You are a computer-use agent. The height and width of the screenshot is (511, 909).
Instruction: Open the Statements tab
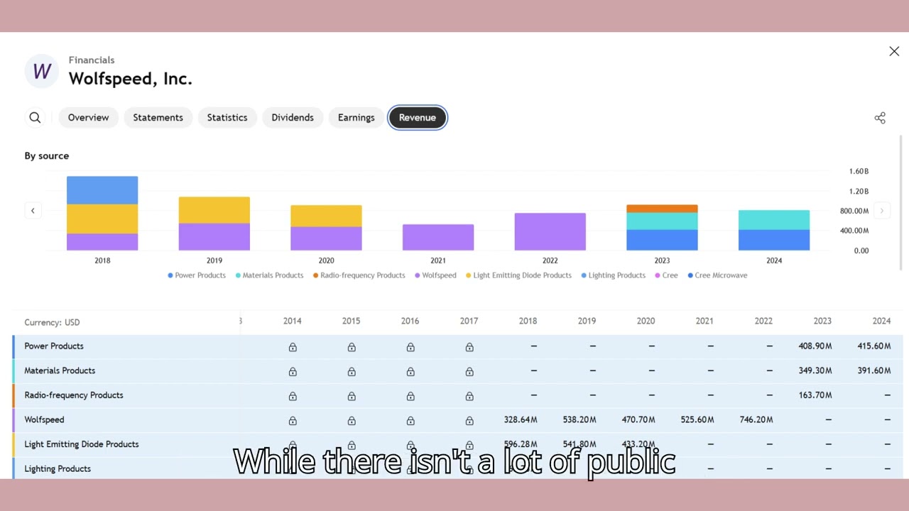(158, 118)
